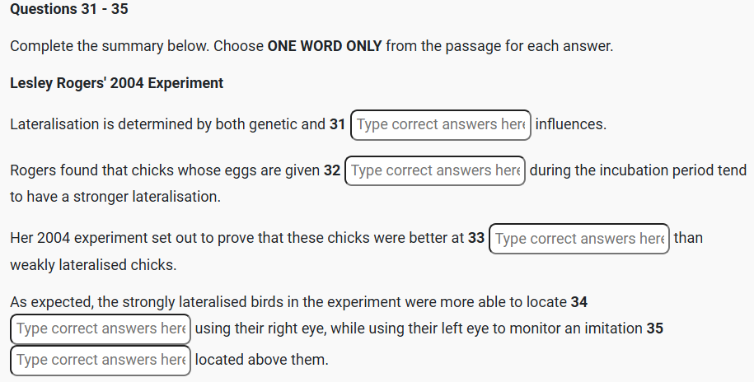Click the answer field for question 31

(441, 125)
